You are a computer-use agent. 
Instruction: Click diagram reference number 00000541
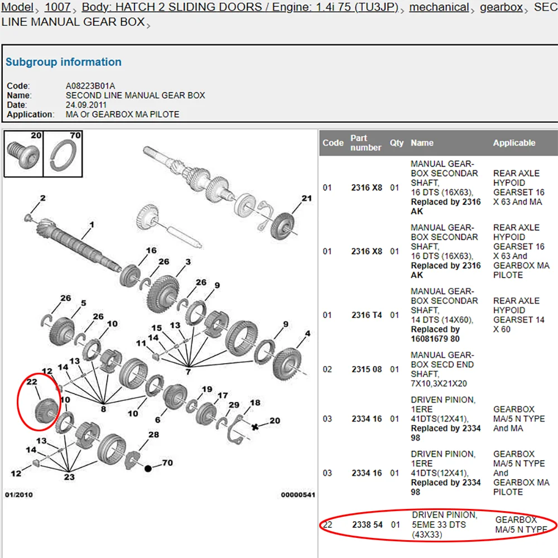tap(298, 494)
